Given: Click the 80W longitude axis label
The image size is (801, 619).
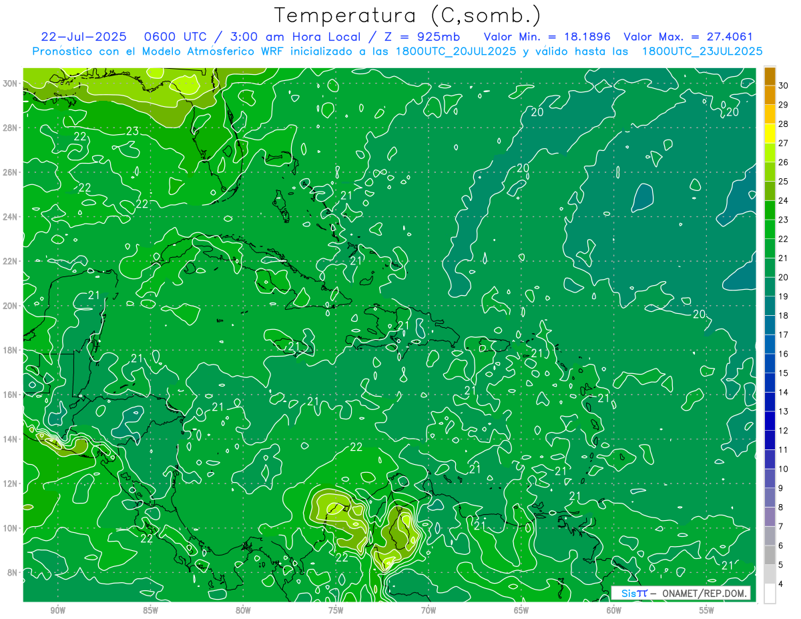Looking at the screenshot, I should pyautogui.click(x=243, y=610).
